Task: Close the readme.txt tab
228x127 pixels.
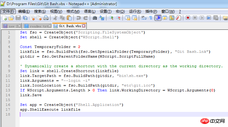Action: point(50,26)
